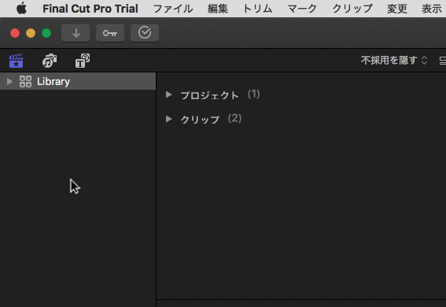Expand the クリップ group triangle
446x307 pixels.
click(168, 119)
